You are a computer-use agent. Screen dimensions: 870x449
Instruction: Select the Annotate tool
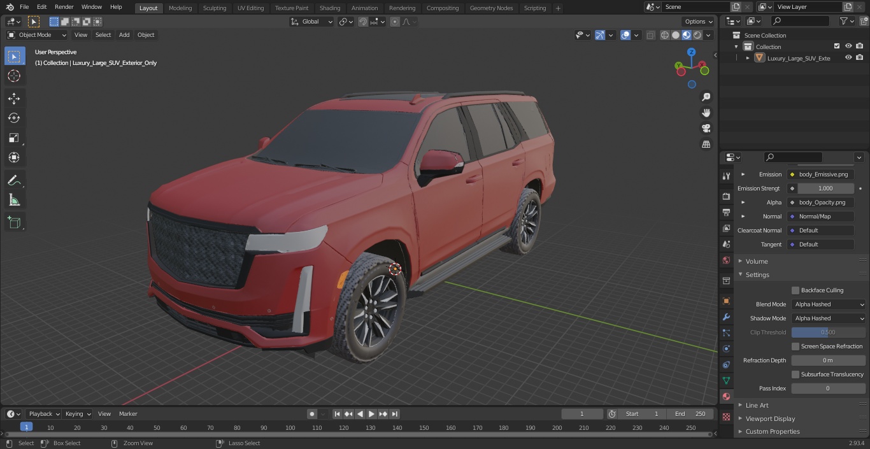point(14,180)
